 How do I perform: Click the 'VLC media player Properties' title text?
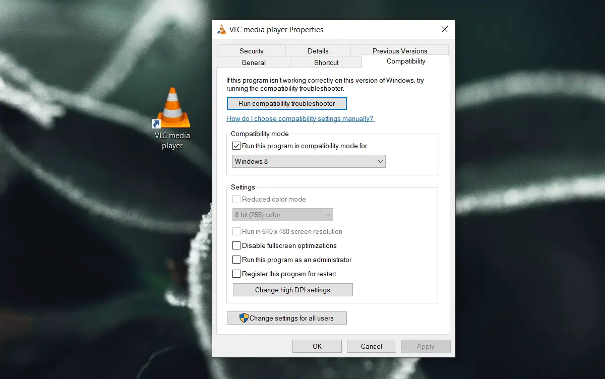(276, 30)
